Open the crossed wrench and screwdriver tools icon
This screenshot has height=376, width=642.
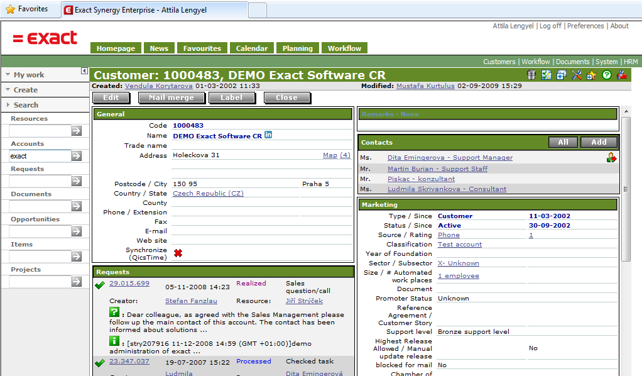577,75
